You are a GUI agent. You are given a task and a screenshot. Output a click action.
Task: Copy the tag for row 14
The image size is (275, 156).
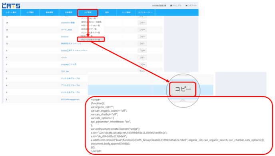(142, 23)
